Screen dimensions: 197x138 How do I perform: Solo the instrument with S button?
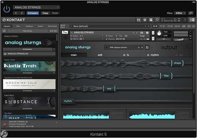(153, 33)
